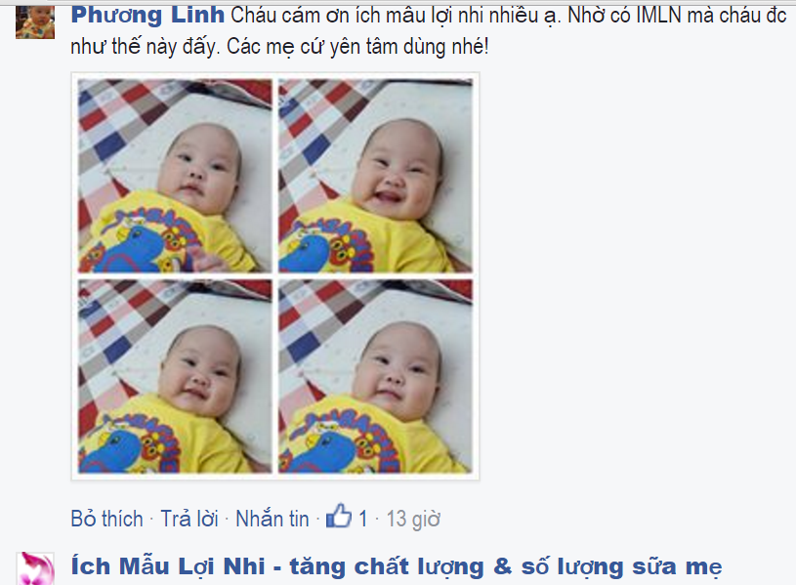Click "Bỏ thích" to unlike the comment

pos(107,519)
